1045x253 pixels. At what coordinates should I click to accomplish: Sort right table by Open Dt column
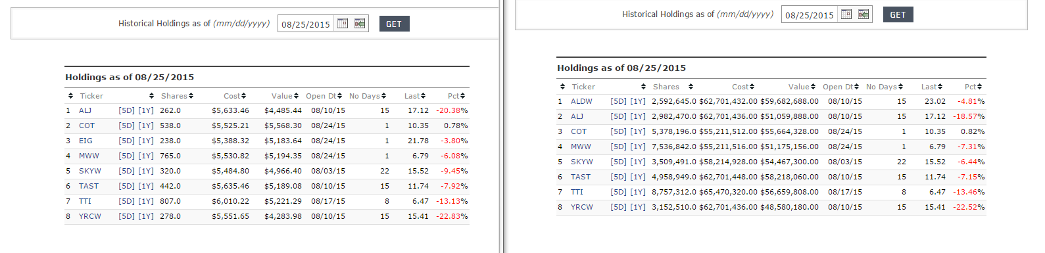840,87
